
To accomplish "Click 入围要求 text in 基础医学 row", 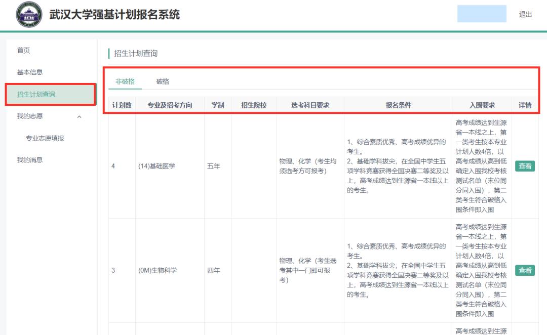I will click(x=482, y=166).
